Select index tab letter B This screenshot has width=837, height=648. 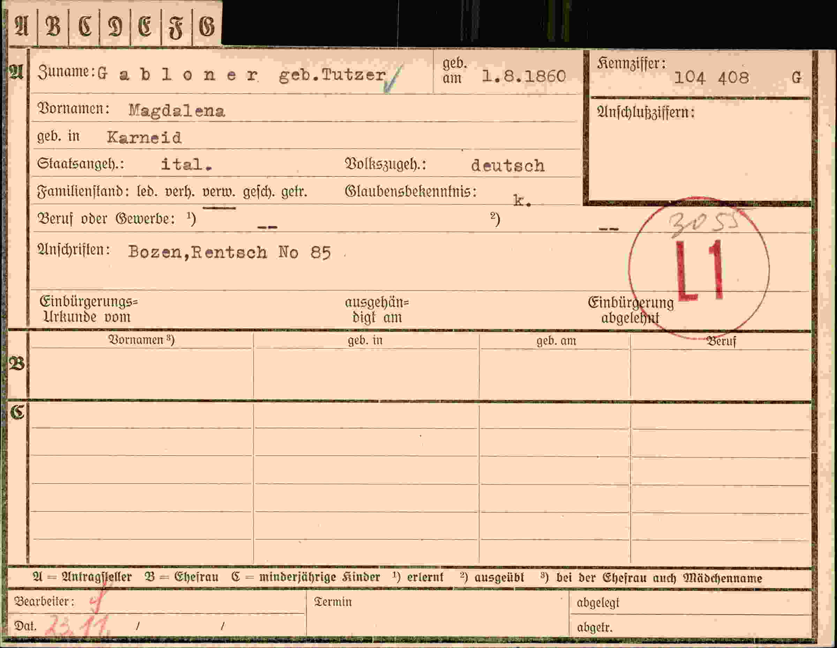tap(53, 26)
